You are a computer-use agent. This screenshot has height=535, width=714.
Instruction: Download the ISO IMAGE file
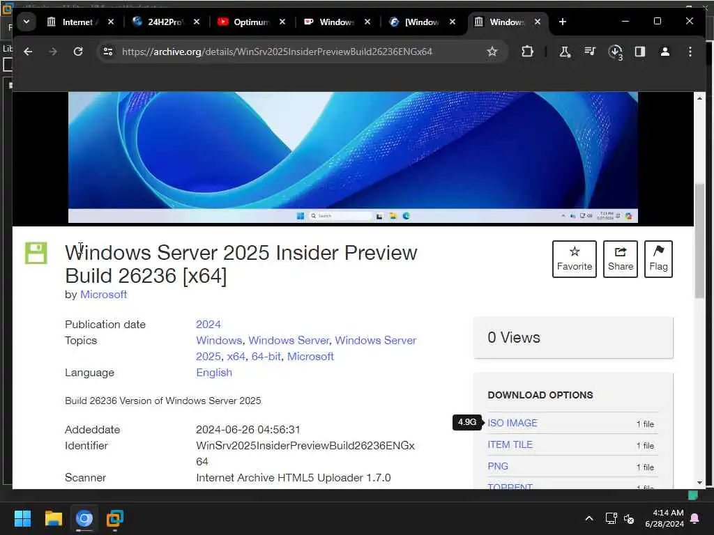(x=512, y=423)
